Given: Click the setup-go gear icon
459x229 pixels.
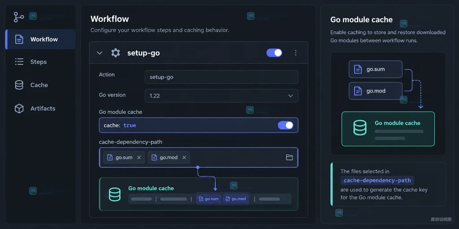Looking at the screenshot, I should pos(116,53).
